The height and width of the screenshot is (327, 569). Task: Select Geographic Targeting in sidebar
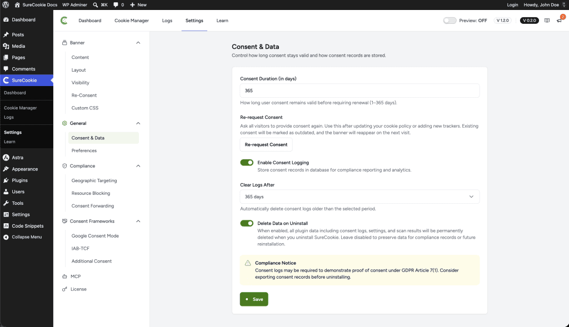pos(94,180)
